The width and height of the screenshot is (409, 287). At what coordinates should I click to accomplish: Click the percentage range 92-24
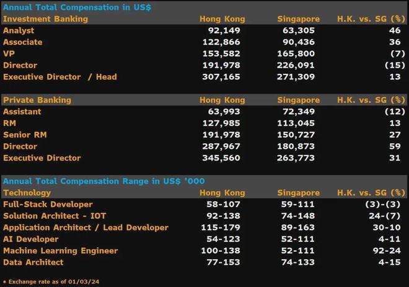[x=387, y=250]
